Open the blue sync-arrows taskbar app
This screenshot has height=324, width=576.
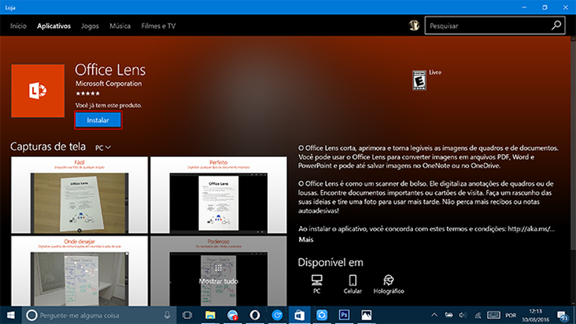tap(322, 315)
